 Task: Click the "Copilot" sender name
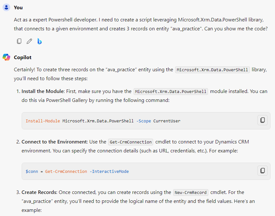click(x=23, y=58)
